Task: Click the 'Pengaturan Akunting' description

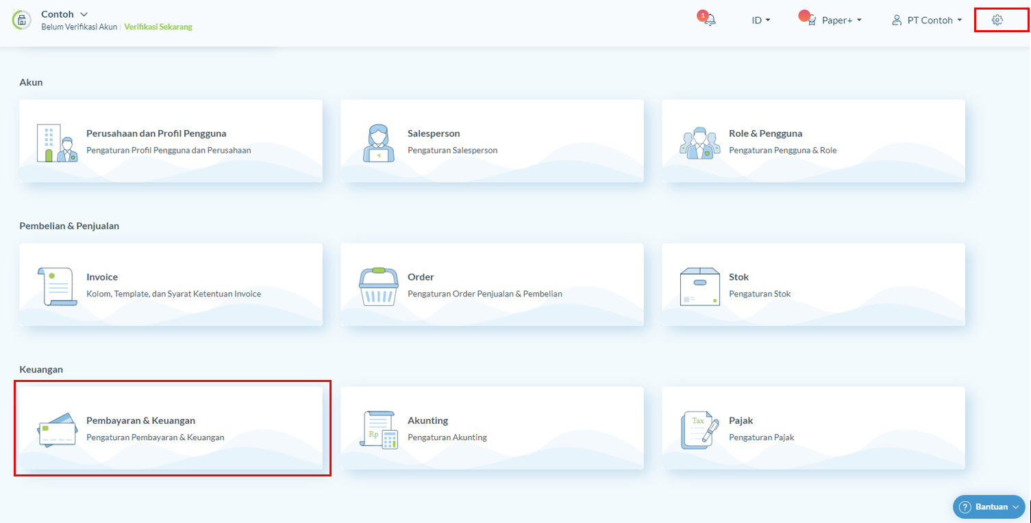Action: (x=447, y=437)
